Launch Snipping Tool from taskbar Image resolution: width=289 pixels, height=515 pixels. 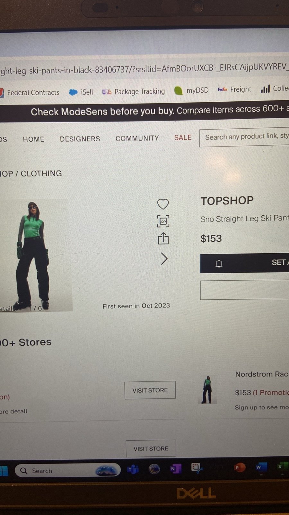(x=197, y=468)
